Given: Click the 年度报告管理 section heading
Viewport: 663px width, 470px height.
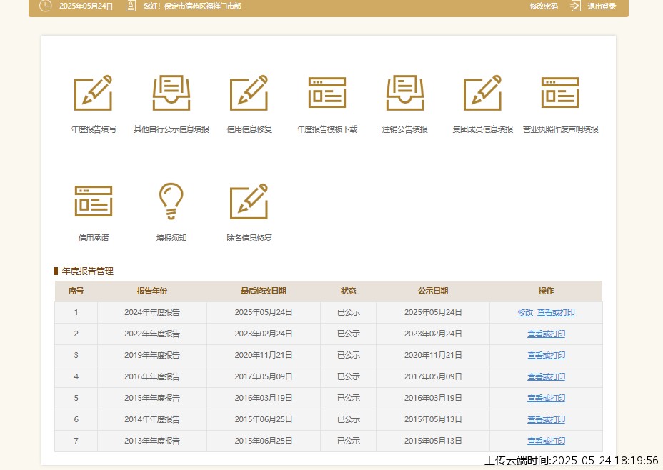Looking at the screenshot, I should click(x=88, y=271).
